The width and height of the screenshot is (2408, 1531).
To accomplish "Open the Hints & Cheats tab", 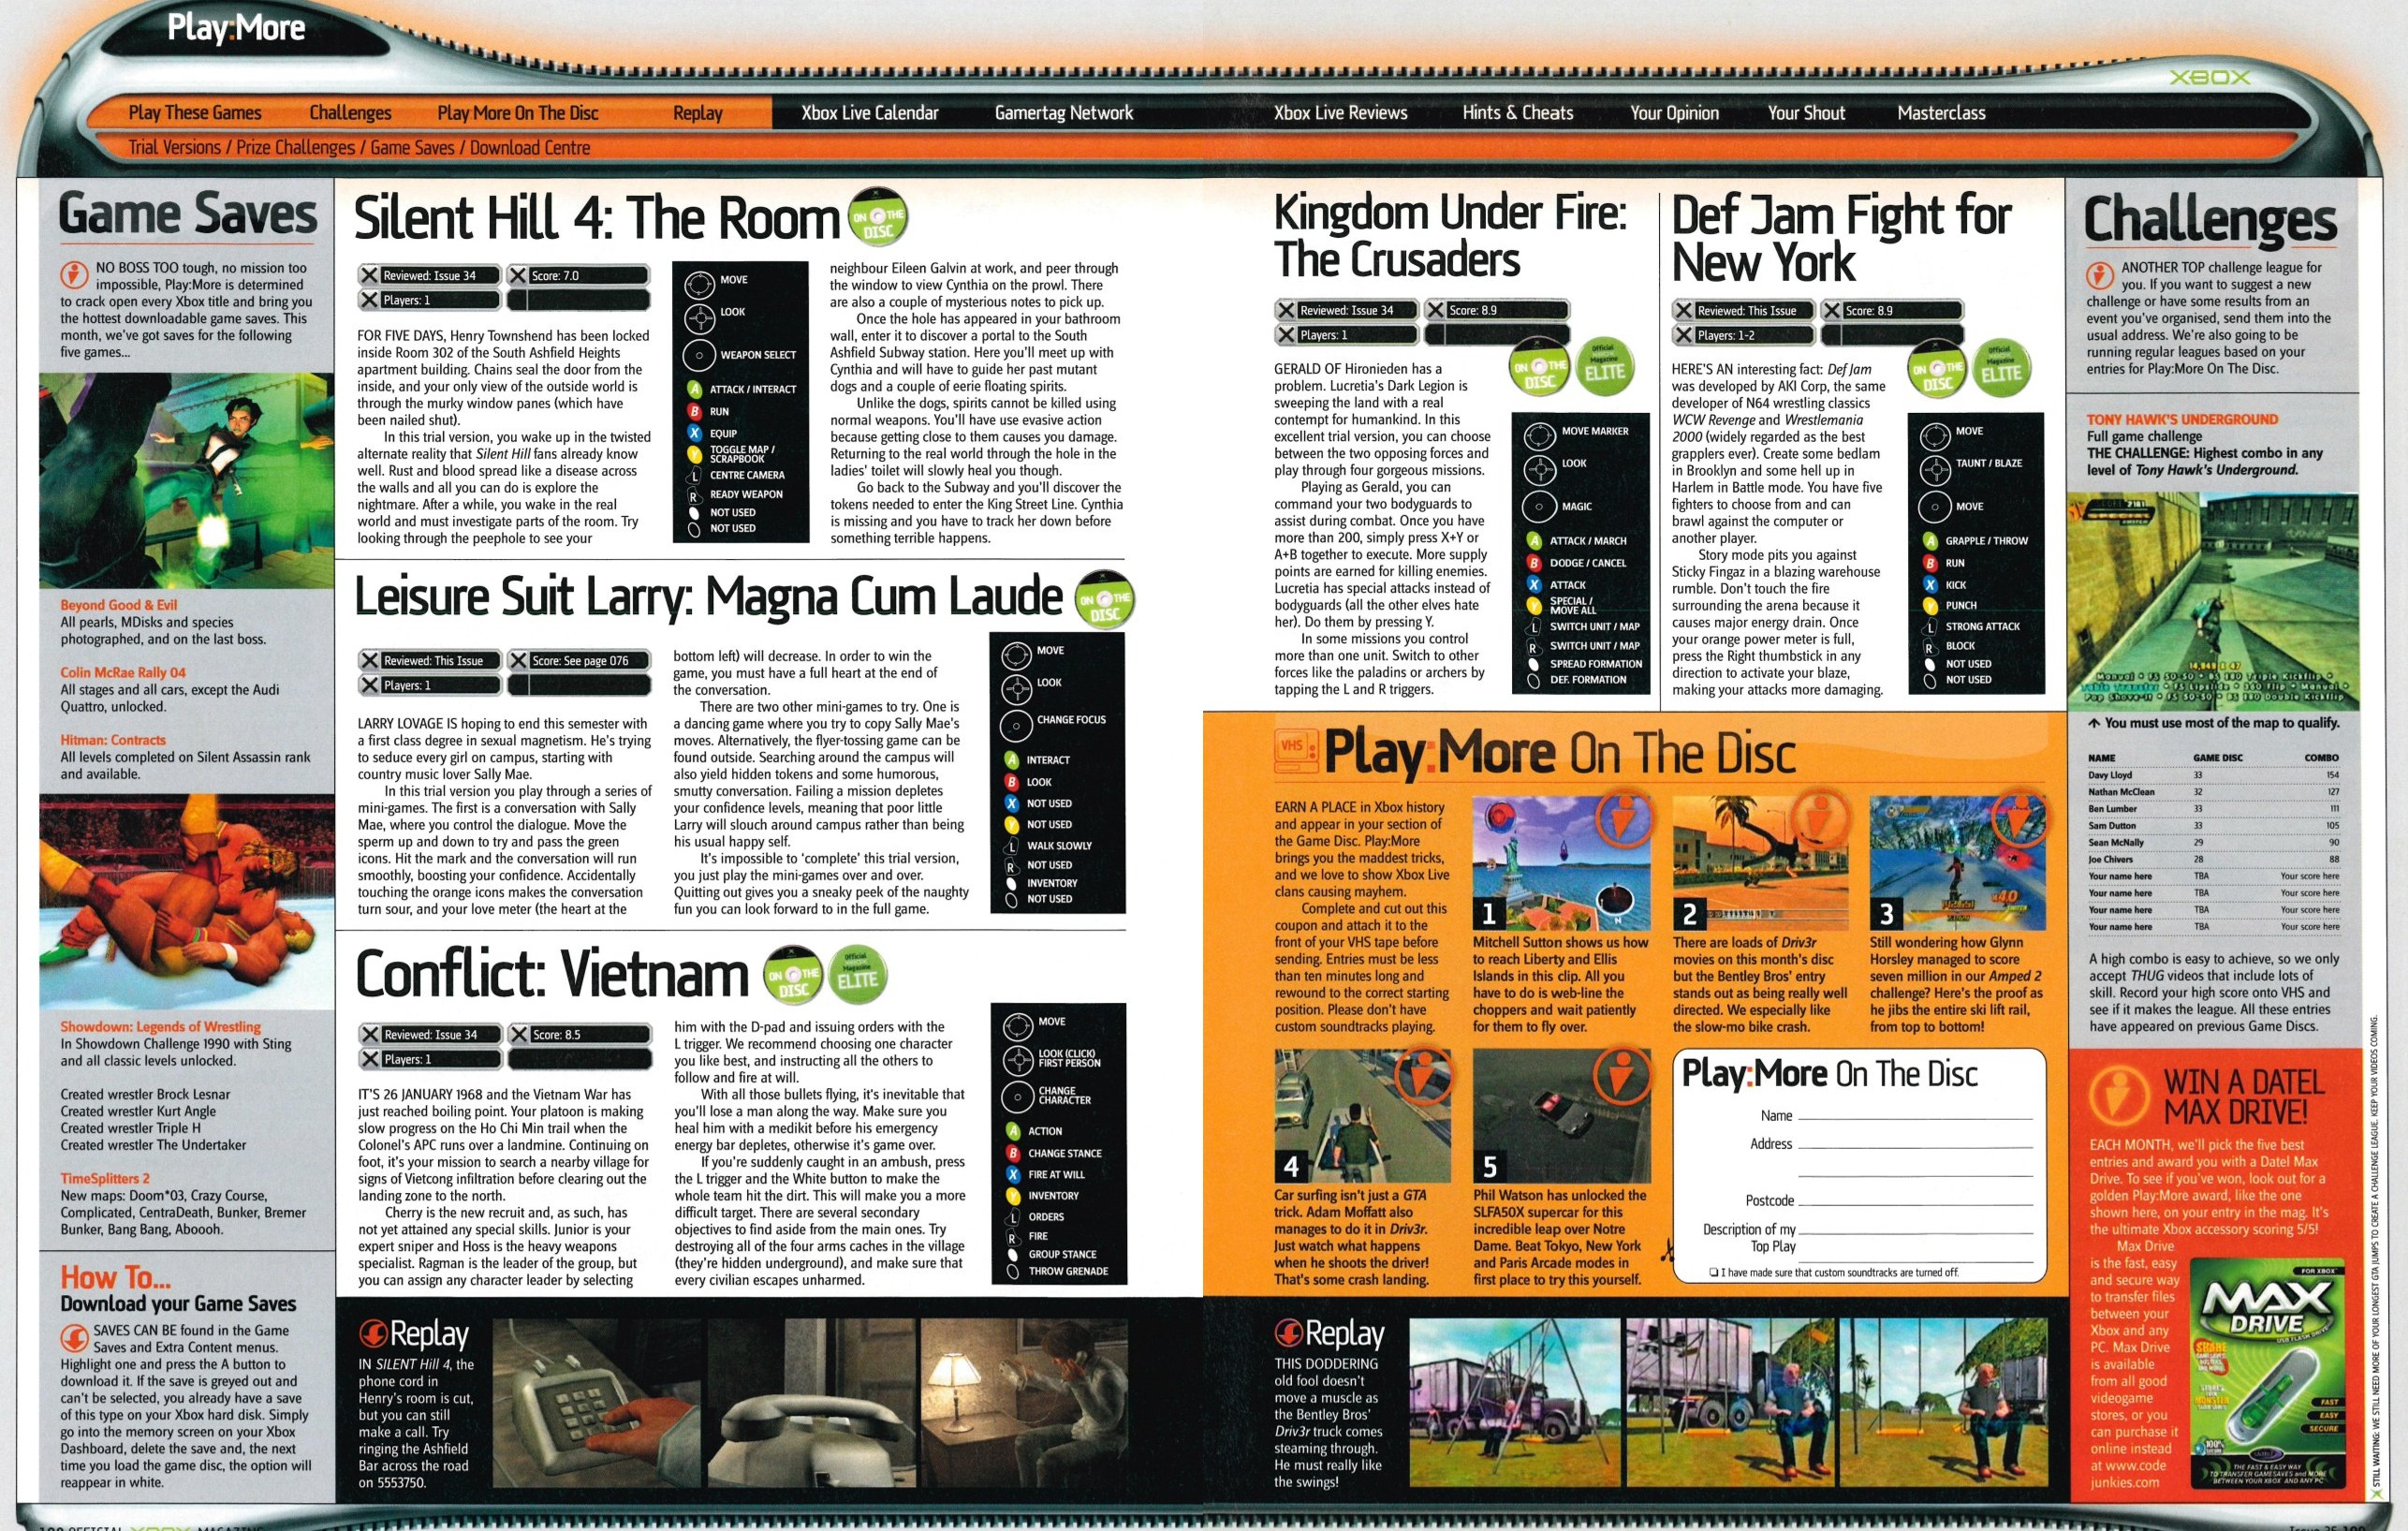I will pyautogui.click(x=1517, y=113).
